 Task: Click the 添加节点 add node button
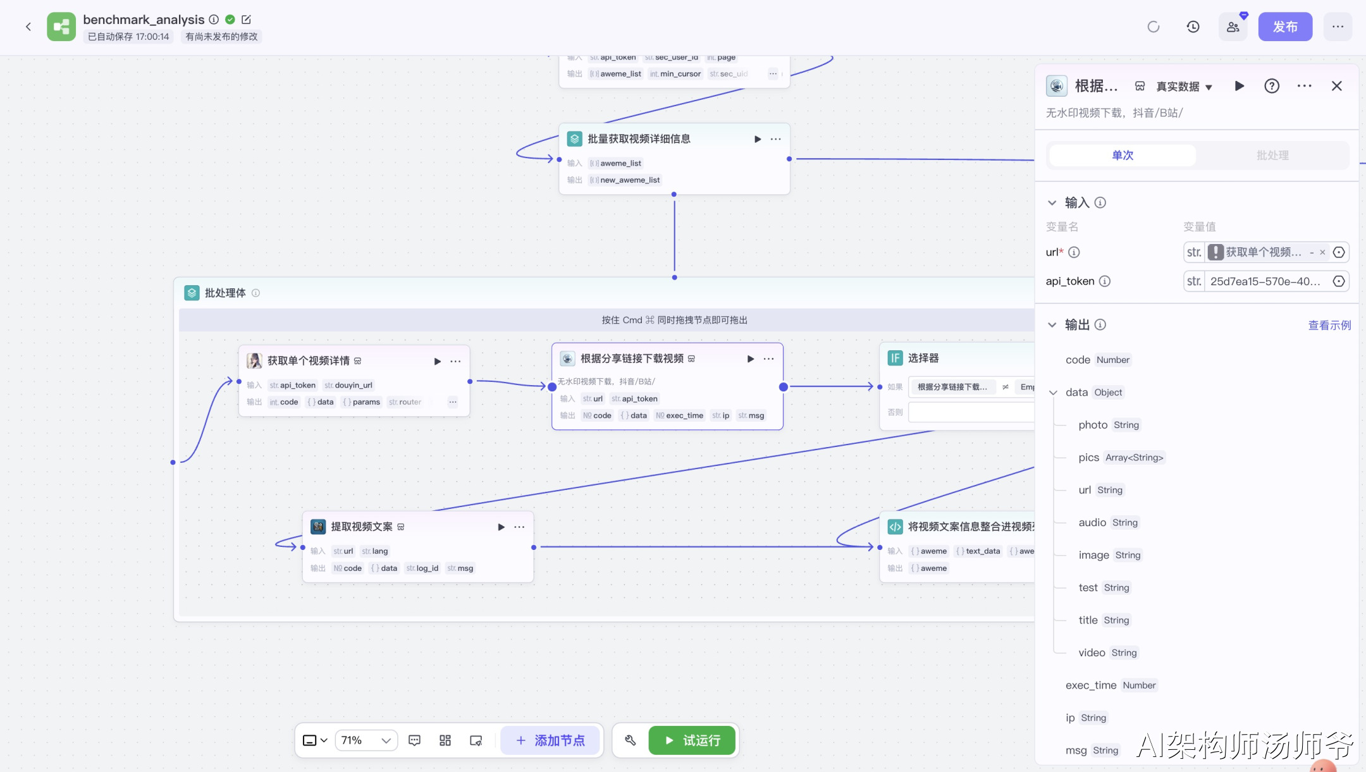[550, 740]
